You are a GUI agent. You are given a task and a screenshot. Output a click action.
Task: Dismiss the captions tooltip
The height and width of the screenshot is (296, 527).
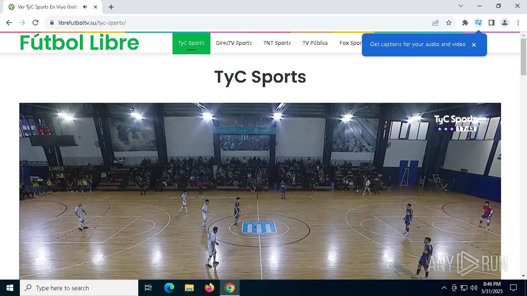[474, 44]
